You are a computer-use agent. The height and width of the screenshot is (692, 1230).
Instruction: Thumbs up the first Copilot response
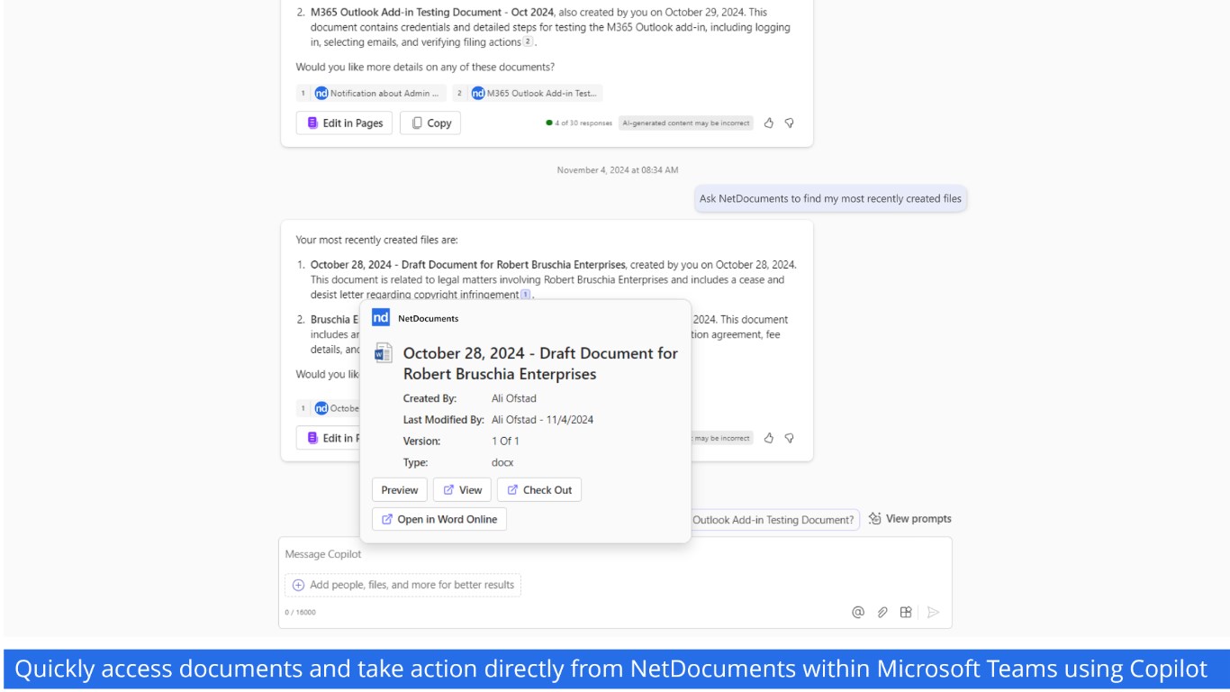769,123
